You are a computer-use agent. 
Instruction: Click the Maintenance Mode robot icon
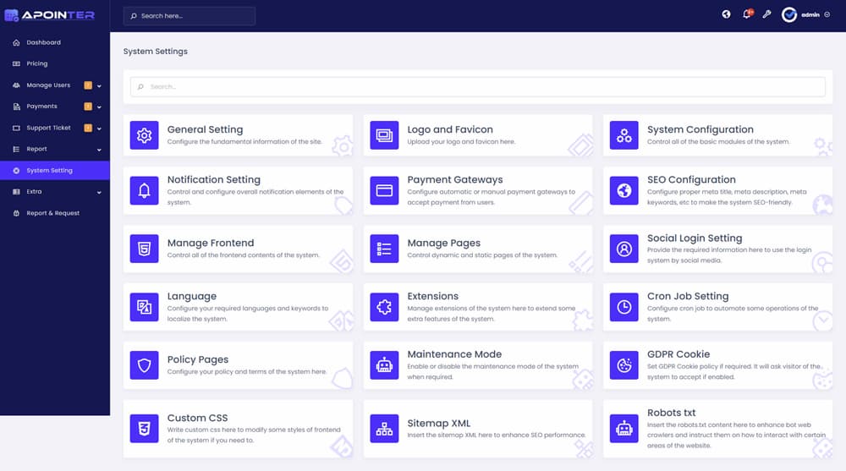pos(384,365)
